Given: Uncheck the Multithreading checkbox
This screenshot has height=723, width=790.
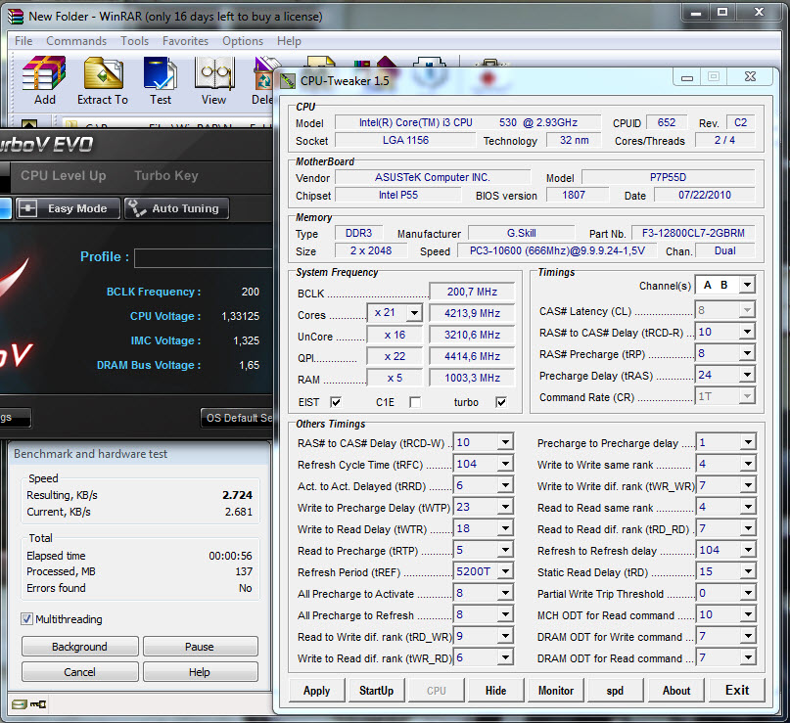Looking at the screenshot, I should (26, 619).
